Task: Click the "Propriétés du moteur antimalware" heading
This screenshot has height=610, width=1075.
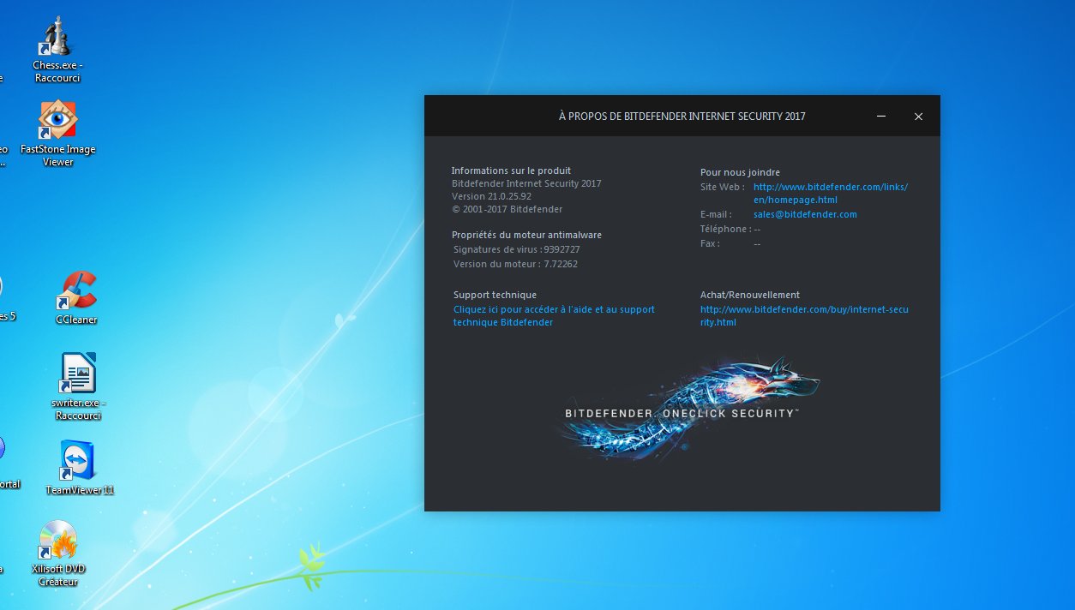Action: [x=526, y=235]
